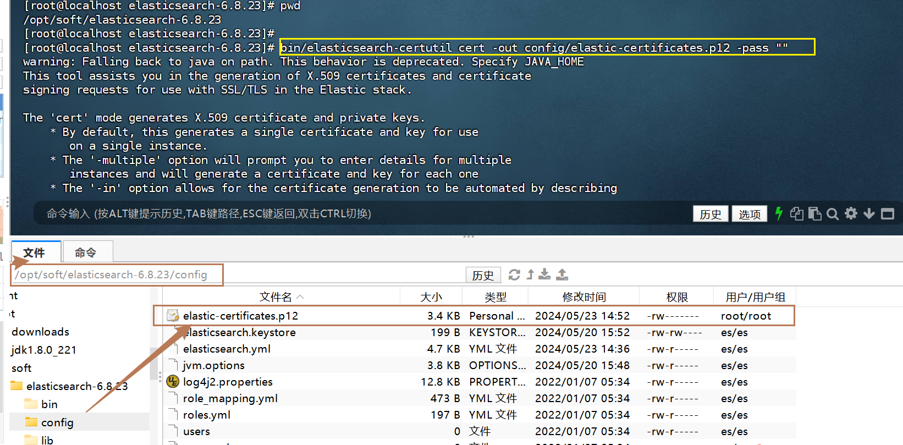
Task: Click the bin folder icon in tree
Action: point(31,404)
